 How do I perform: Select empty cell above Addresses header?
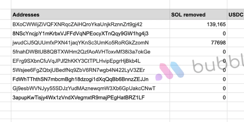coord(90,4)
